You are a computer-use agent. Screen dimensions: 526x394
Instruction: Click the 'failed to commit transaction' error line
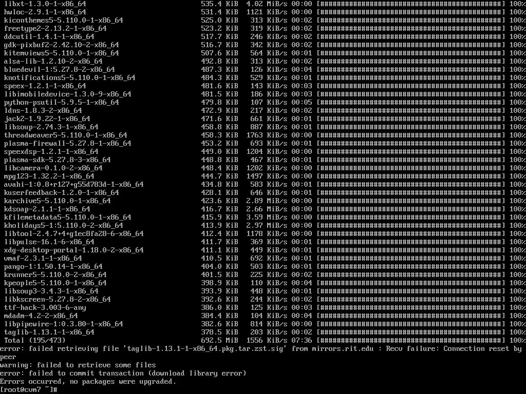coord(123,373)
